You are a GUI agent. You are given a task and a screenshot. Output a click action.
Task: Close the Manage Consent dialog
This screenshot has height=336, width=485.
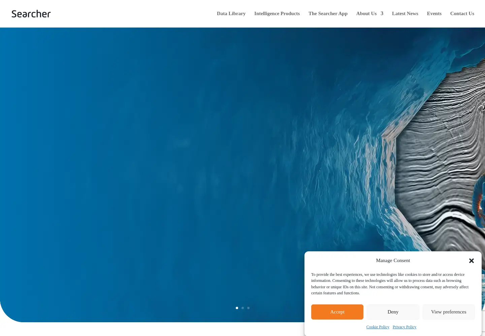pyautogui.click(x=472, y=261)
